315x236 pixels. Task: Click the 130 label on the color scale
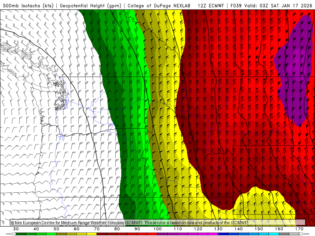tap(219, 229)
